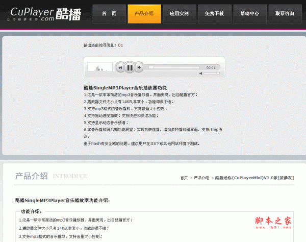This screenshot has width=306, height=242.
Task: Click the bold SingleMP3Player音乐播放器功能 heading above the feature list
Action: pos(125,88)
